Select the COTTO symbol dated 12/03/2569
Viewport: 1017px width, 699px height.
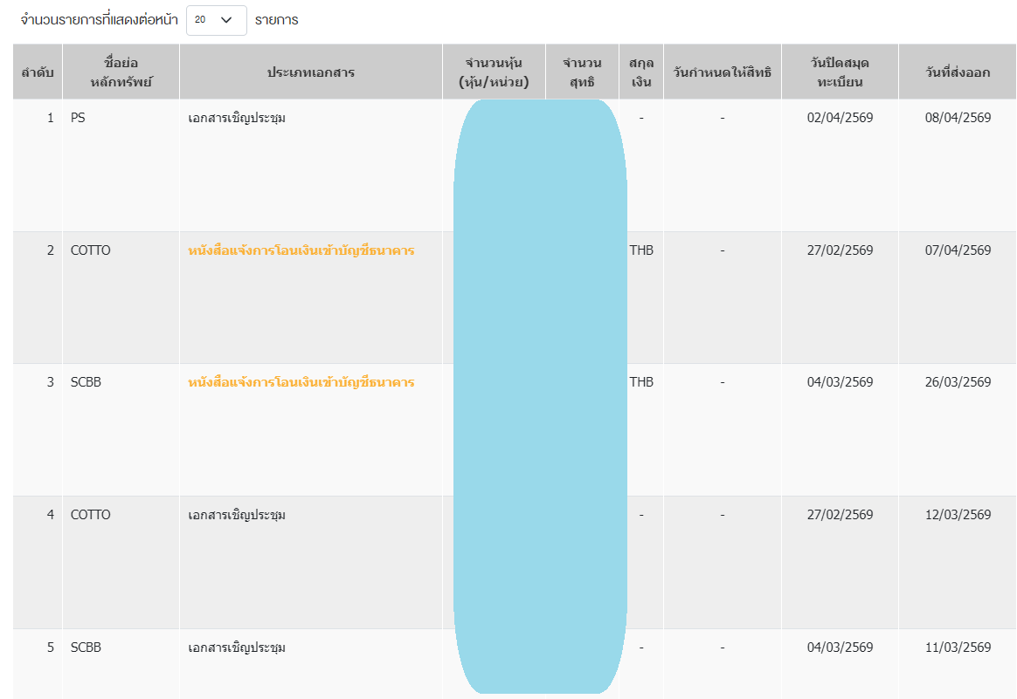point(91,515)
